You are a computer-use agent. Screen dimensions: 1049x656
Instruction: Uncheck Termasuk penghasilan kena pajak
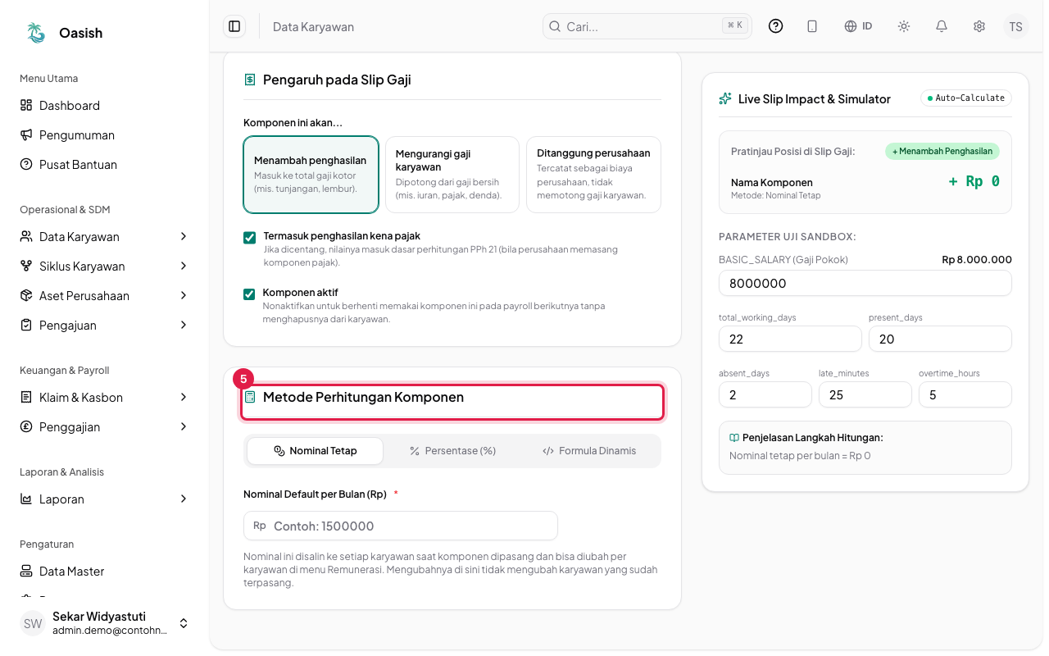click(250, 238)
